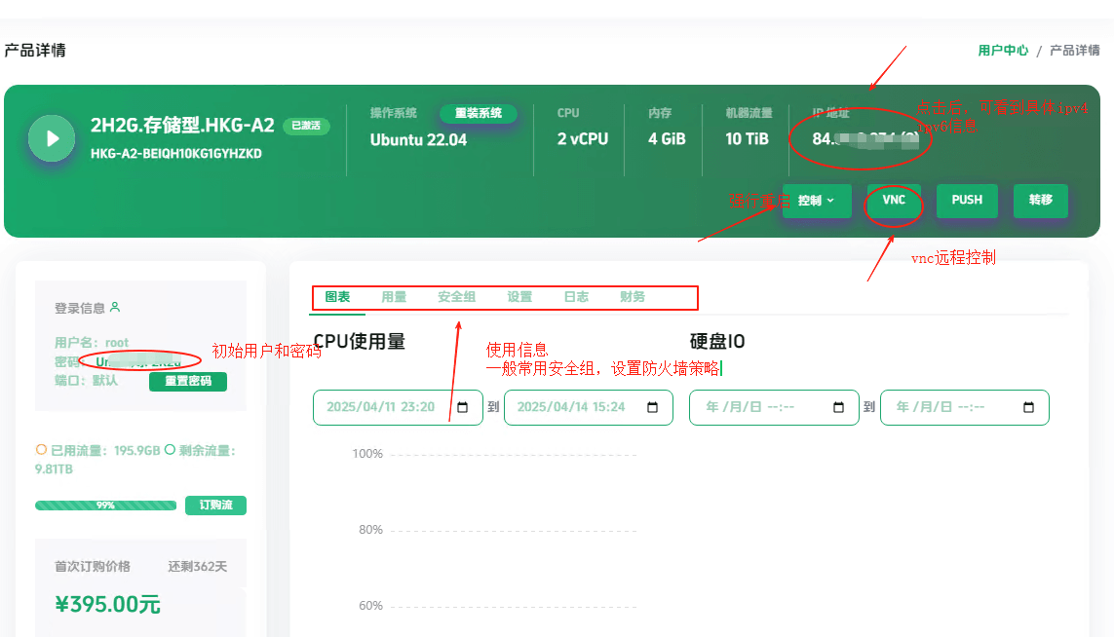
Task: Click the green play power button
Action: click(x=52, y=138)
